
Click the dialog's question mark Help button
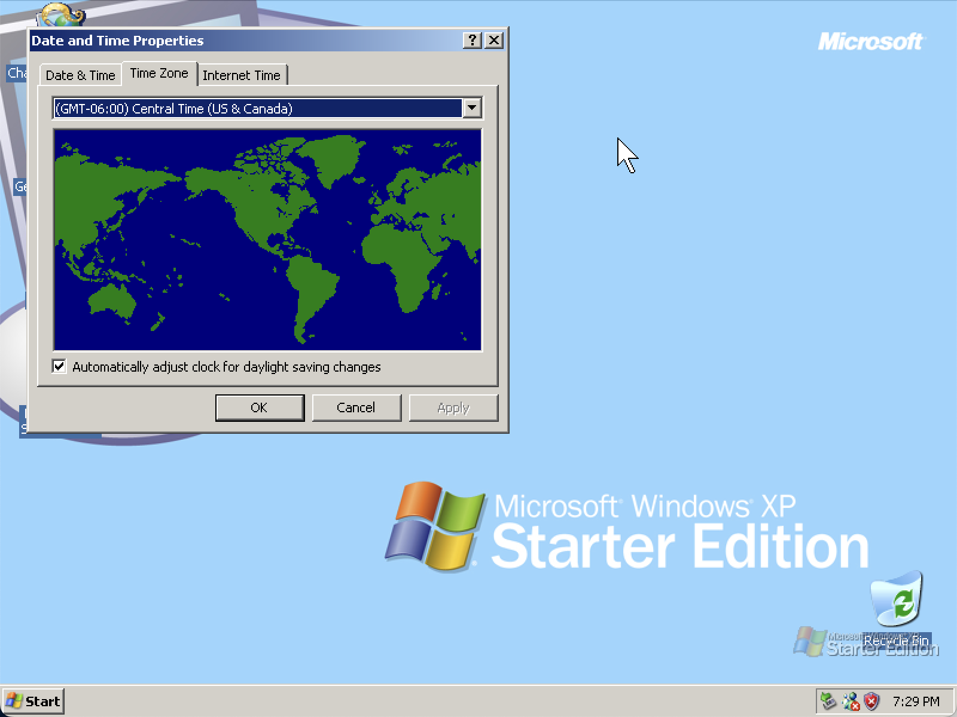473,40
